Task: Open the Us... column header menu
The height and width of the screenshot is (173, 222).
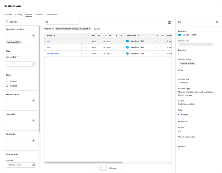Action: pos(163,36)
